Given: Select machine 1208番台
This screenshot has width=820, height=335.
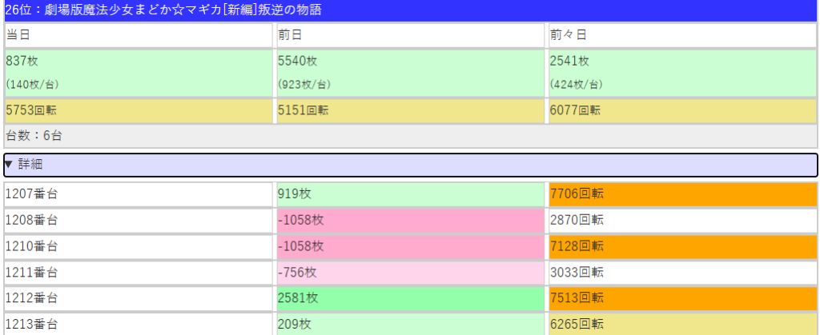Looking at the screenshot, I should pos(139,220).
